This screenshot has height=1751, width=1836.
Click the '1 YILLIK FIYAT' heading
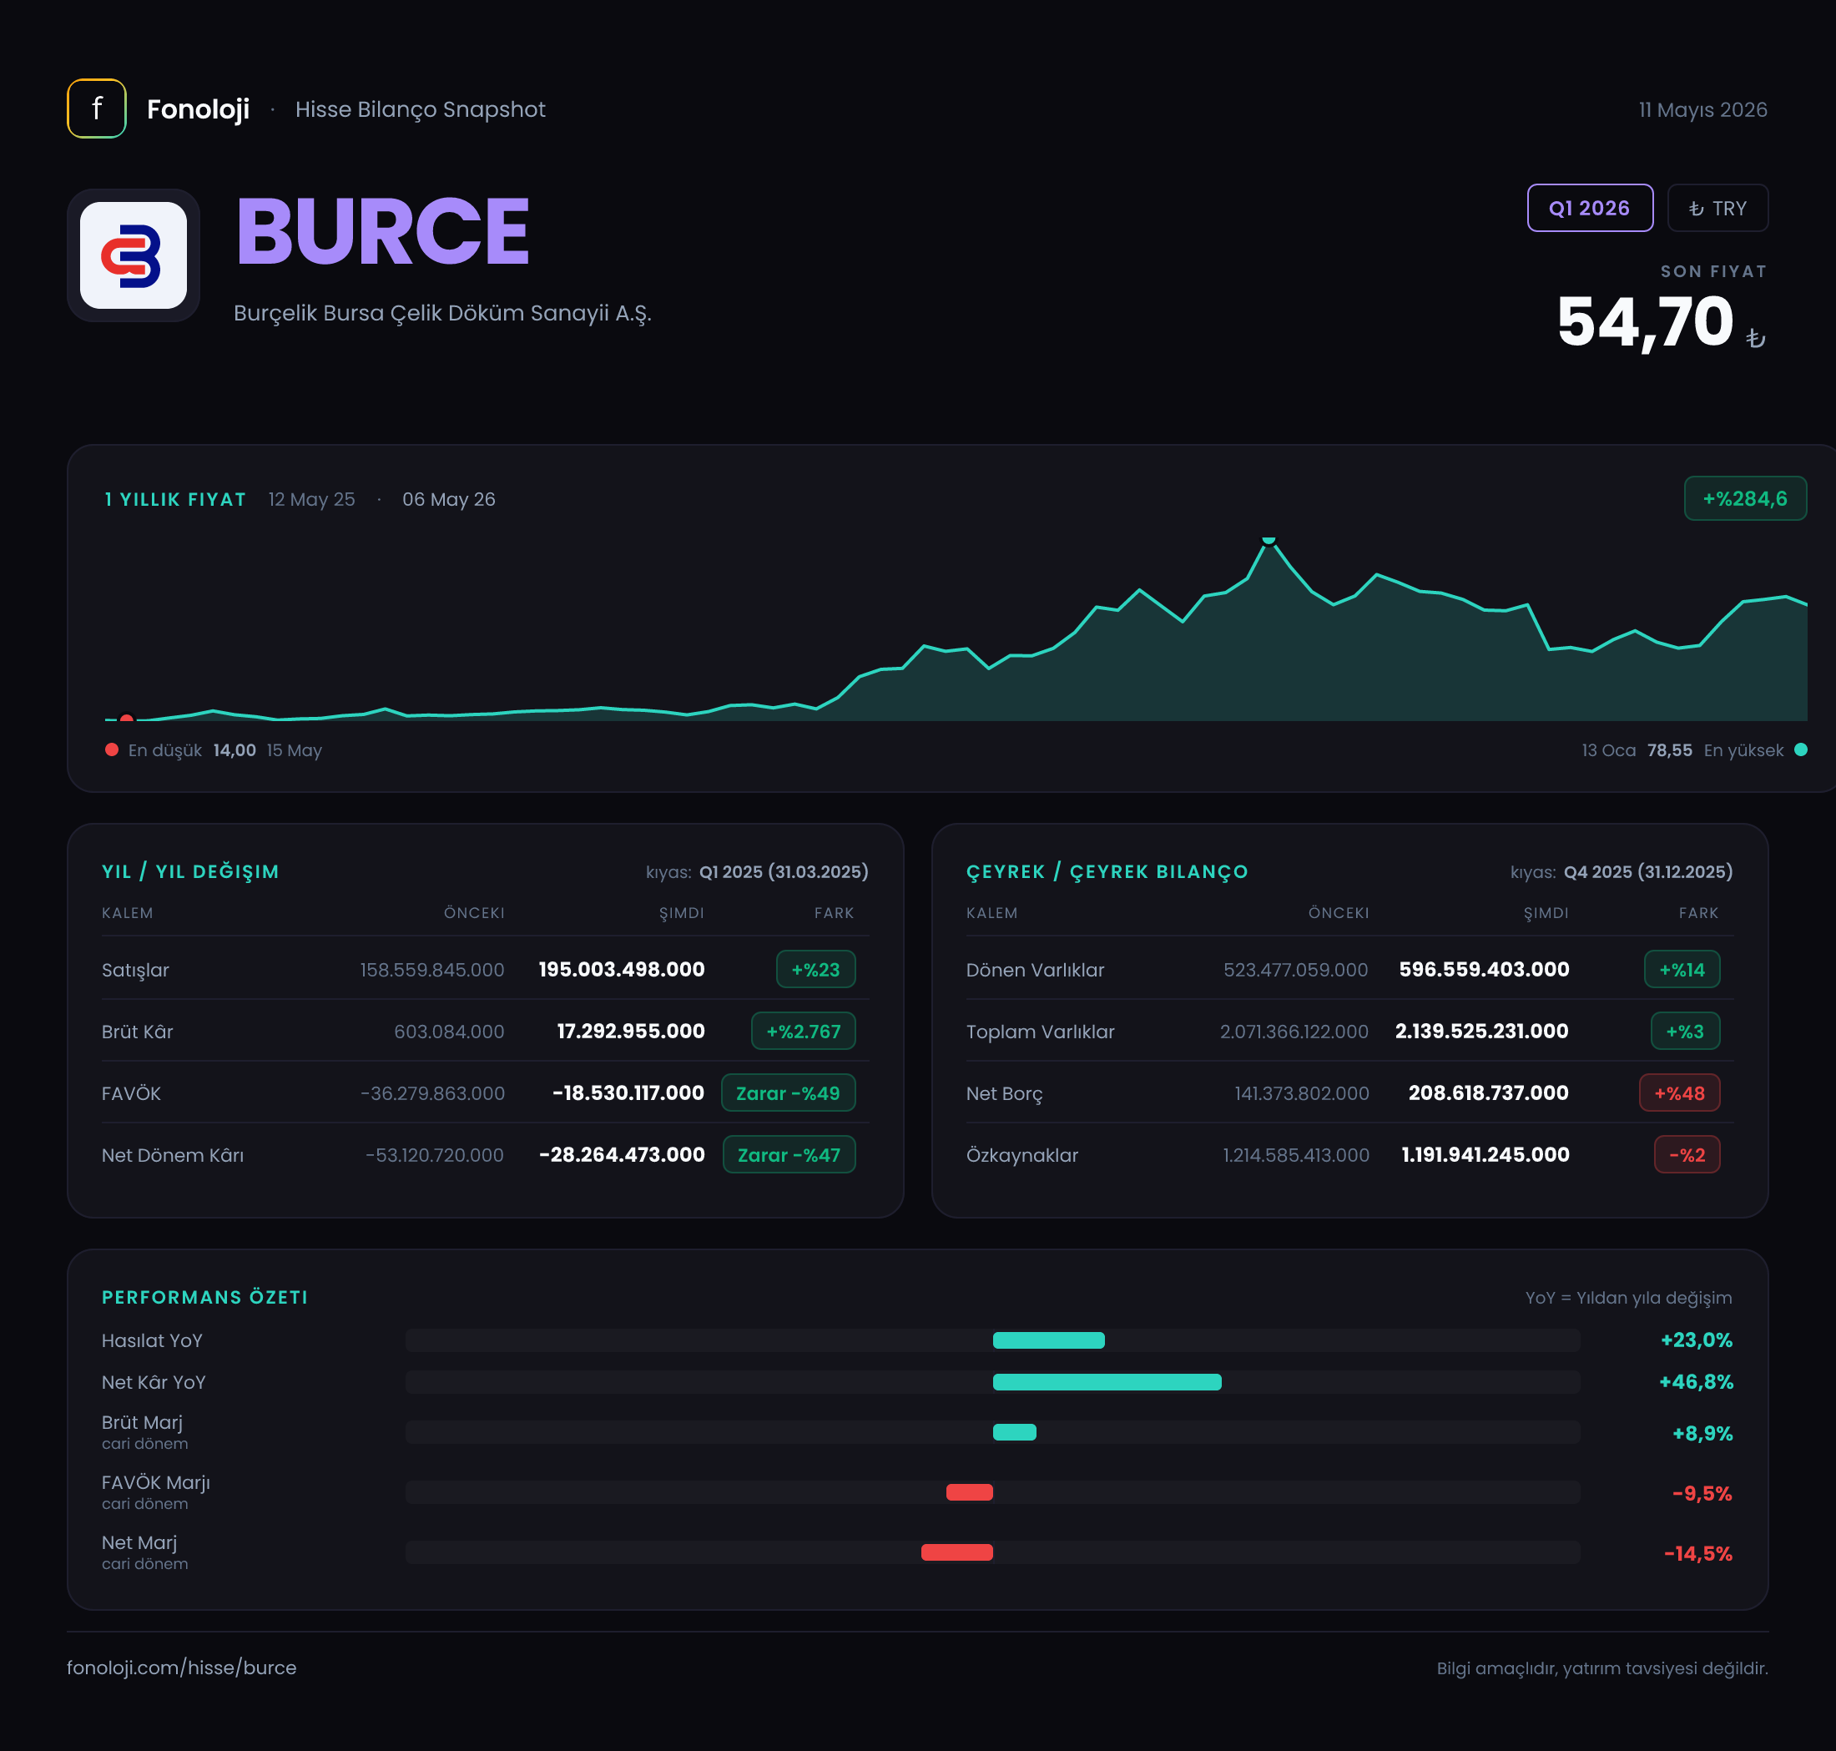tap(175, 499)
